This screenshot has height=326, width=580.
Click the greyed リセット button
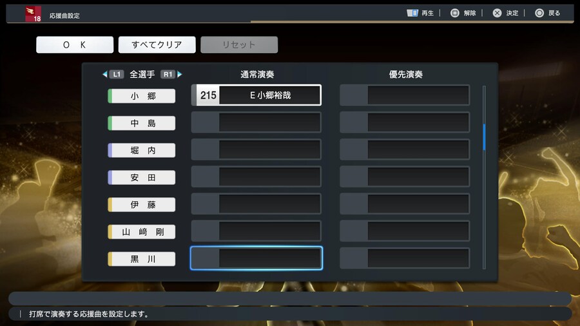click(239, 44)
